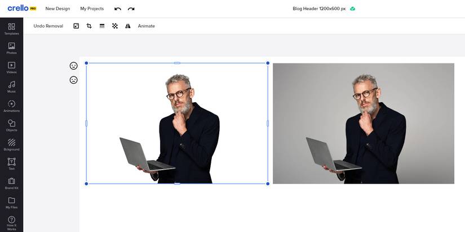Select the original gray-background man image
This screenshot has height=232, width=465.
pos(364,123)
